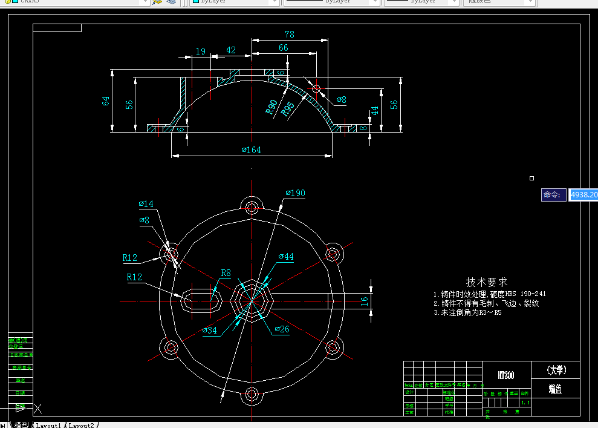The width and height of the screenshot is (598, 428).
Task: Click the 日期 field in the left title panel
Action: [20, 393]
